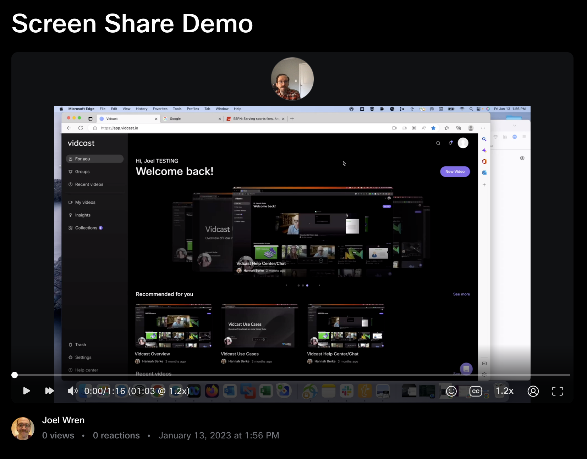Click the fast-forward skip button

click(x=49, y=391)
